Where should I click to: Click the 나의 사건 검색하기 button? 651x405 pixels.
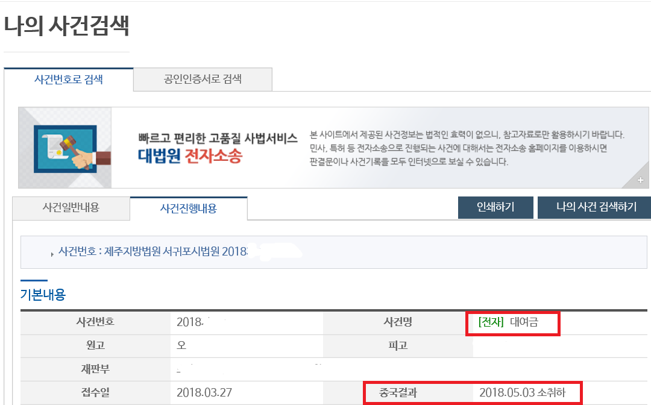596,207
